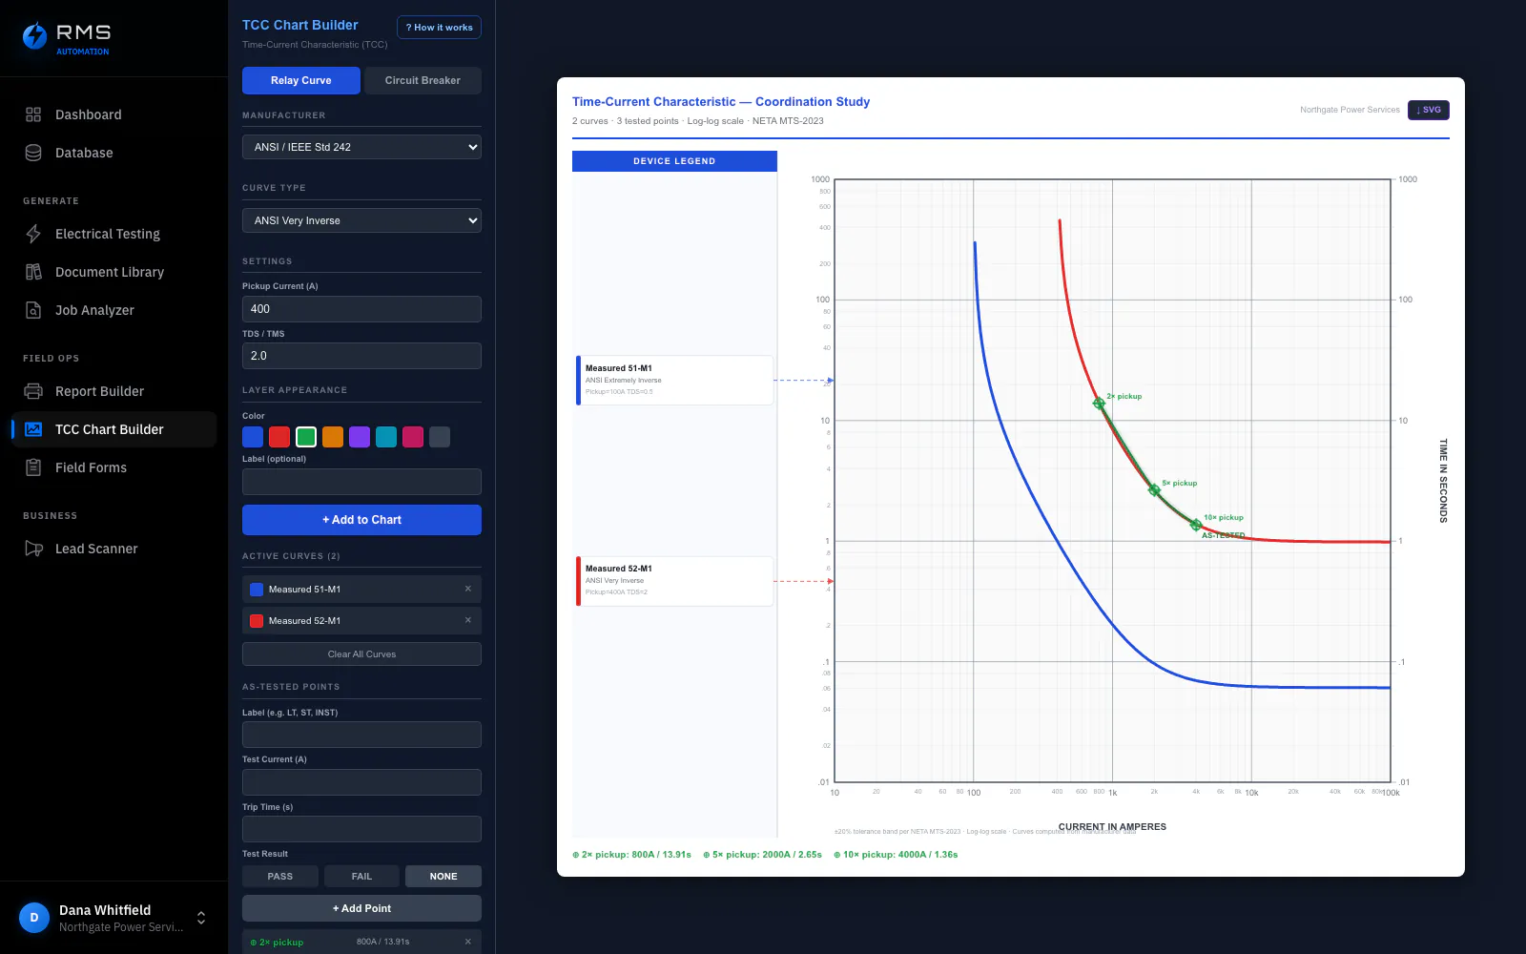This screenshot has height=954, width=1526.
Task: Select the Measured 52-M1 legend card
Action: pyautogui.click(x=674, y=581)
